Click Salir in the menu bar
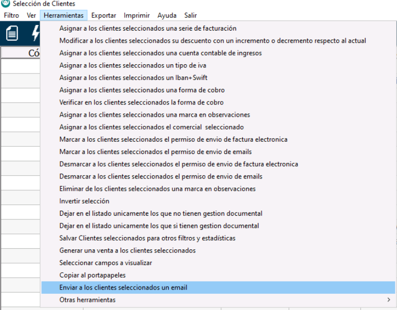This screenshot has height=310, width=397. (191, 16)
